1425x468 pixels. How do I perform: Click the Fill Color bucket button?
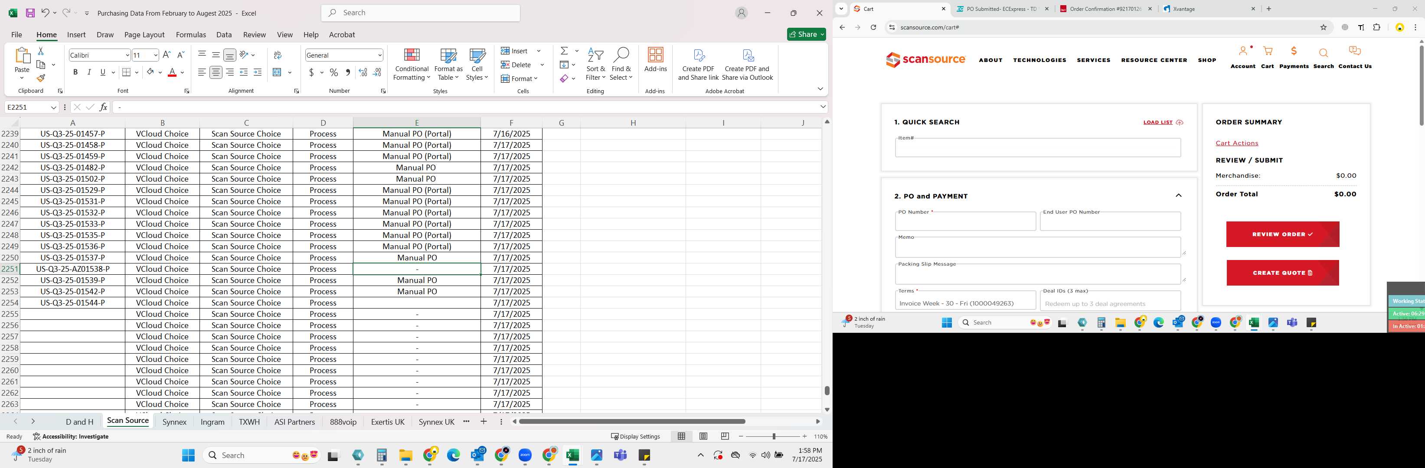click(x=150, y=72)
